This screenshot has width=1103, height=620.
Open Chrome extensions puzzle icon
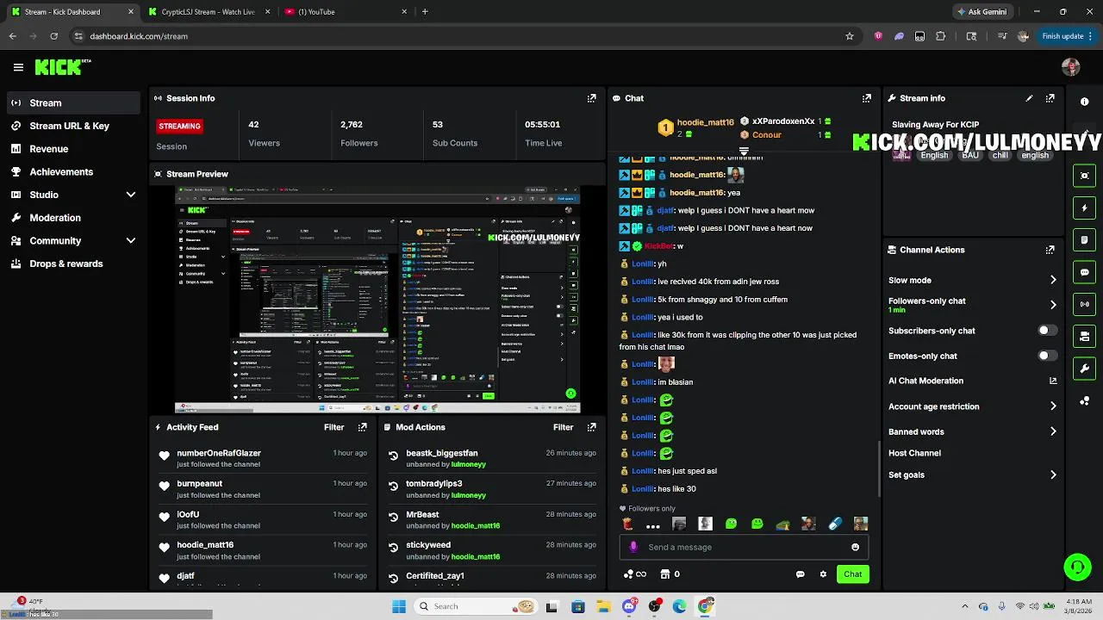coord(940,36)
